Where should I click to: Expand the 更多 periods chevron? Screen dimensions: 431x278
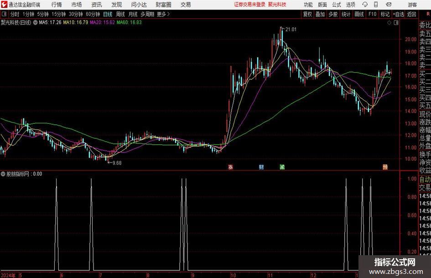(x=164, y=14)
